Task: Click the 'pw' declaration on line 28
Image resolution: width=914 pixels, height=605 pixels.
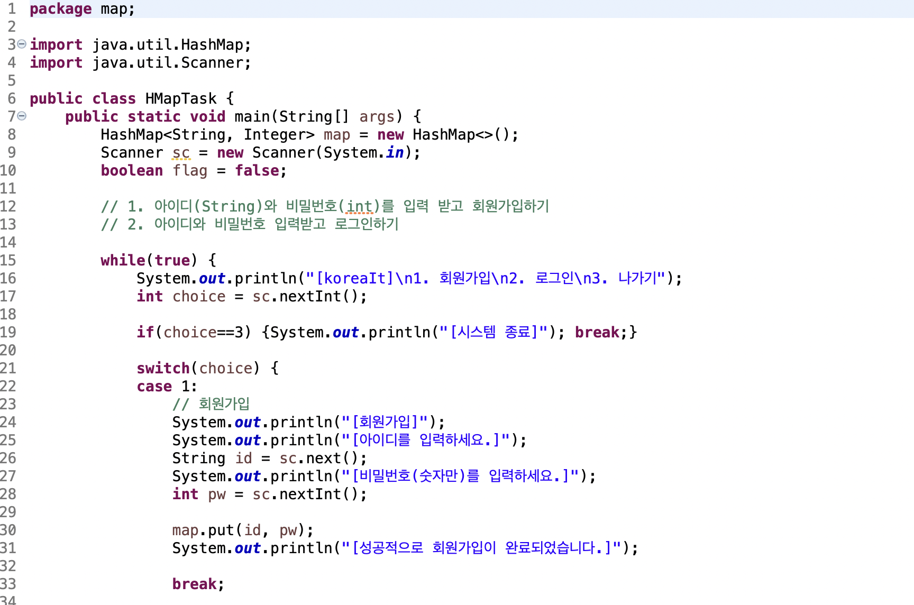Action: click(217, 494)
